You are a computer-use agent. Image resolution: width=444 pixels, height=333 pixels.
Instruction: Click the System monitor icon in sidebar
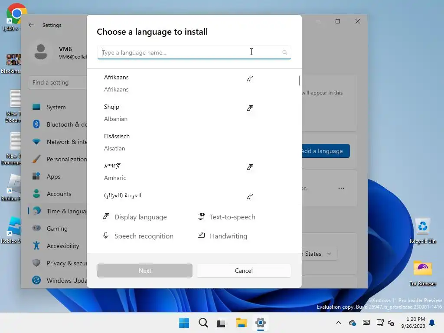pyautogui.click(x=36, y=107)
